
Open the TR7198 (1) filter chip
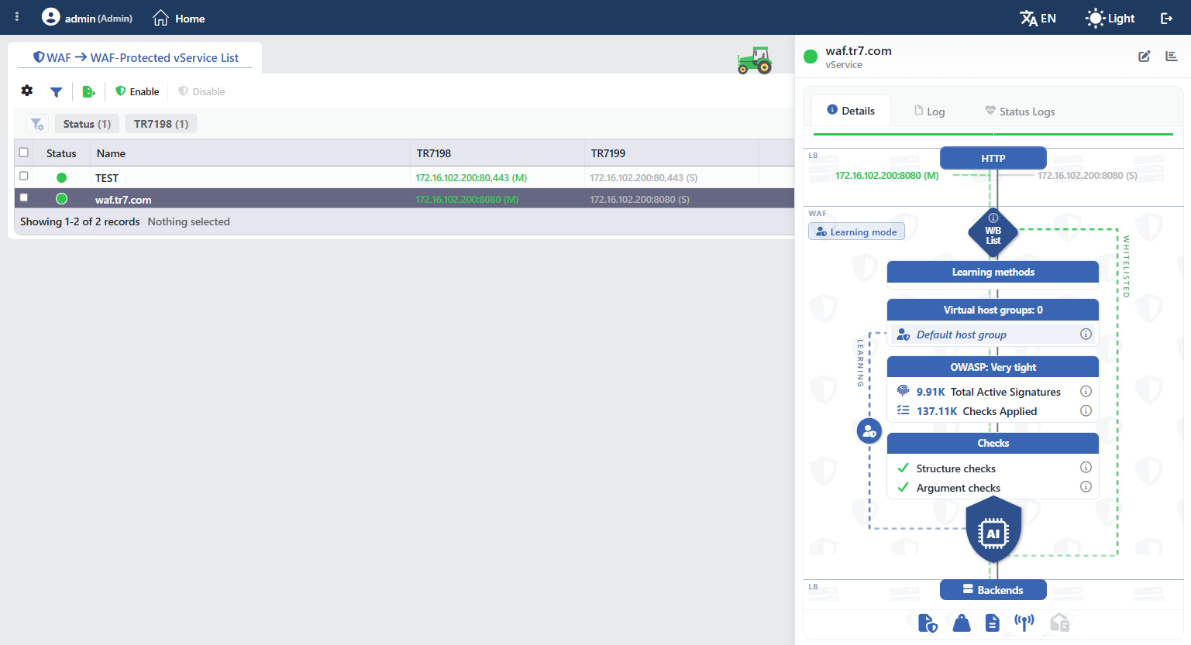[x=161, y=124]
